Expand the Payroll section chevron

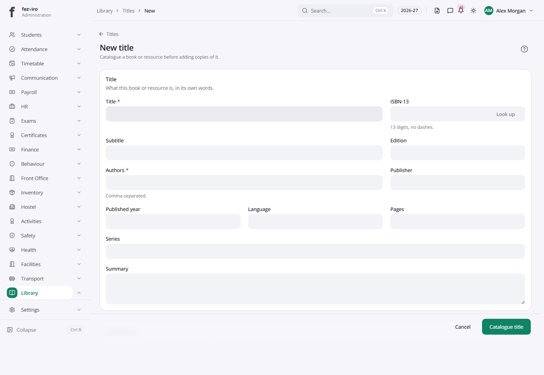pos(79,92)
